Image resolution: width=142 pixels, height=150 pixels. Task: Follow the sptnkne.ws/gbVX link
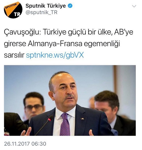point(55,55)
